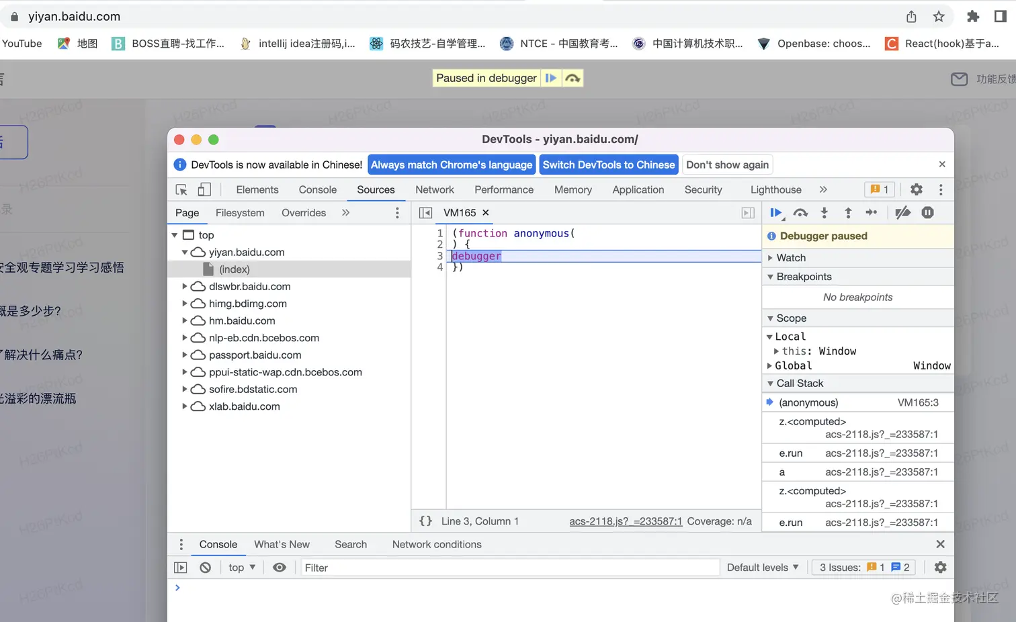Toggle pause on exceptions
1016x622 pixels.
(x=928, y=213)
